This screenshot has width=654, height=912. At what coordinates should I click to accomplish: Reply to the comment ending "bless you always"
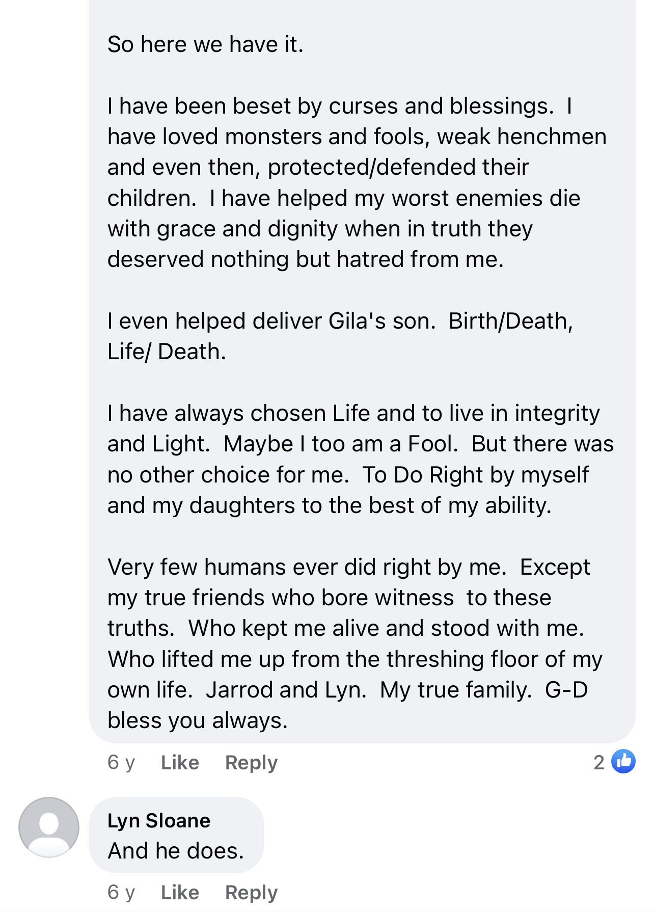tap(251, 762)
